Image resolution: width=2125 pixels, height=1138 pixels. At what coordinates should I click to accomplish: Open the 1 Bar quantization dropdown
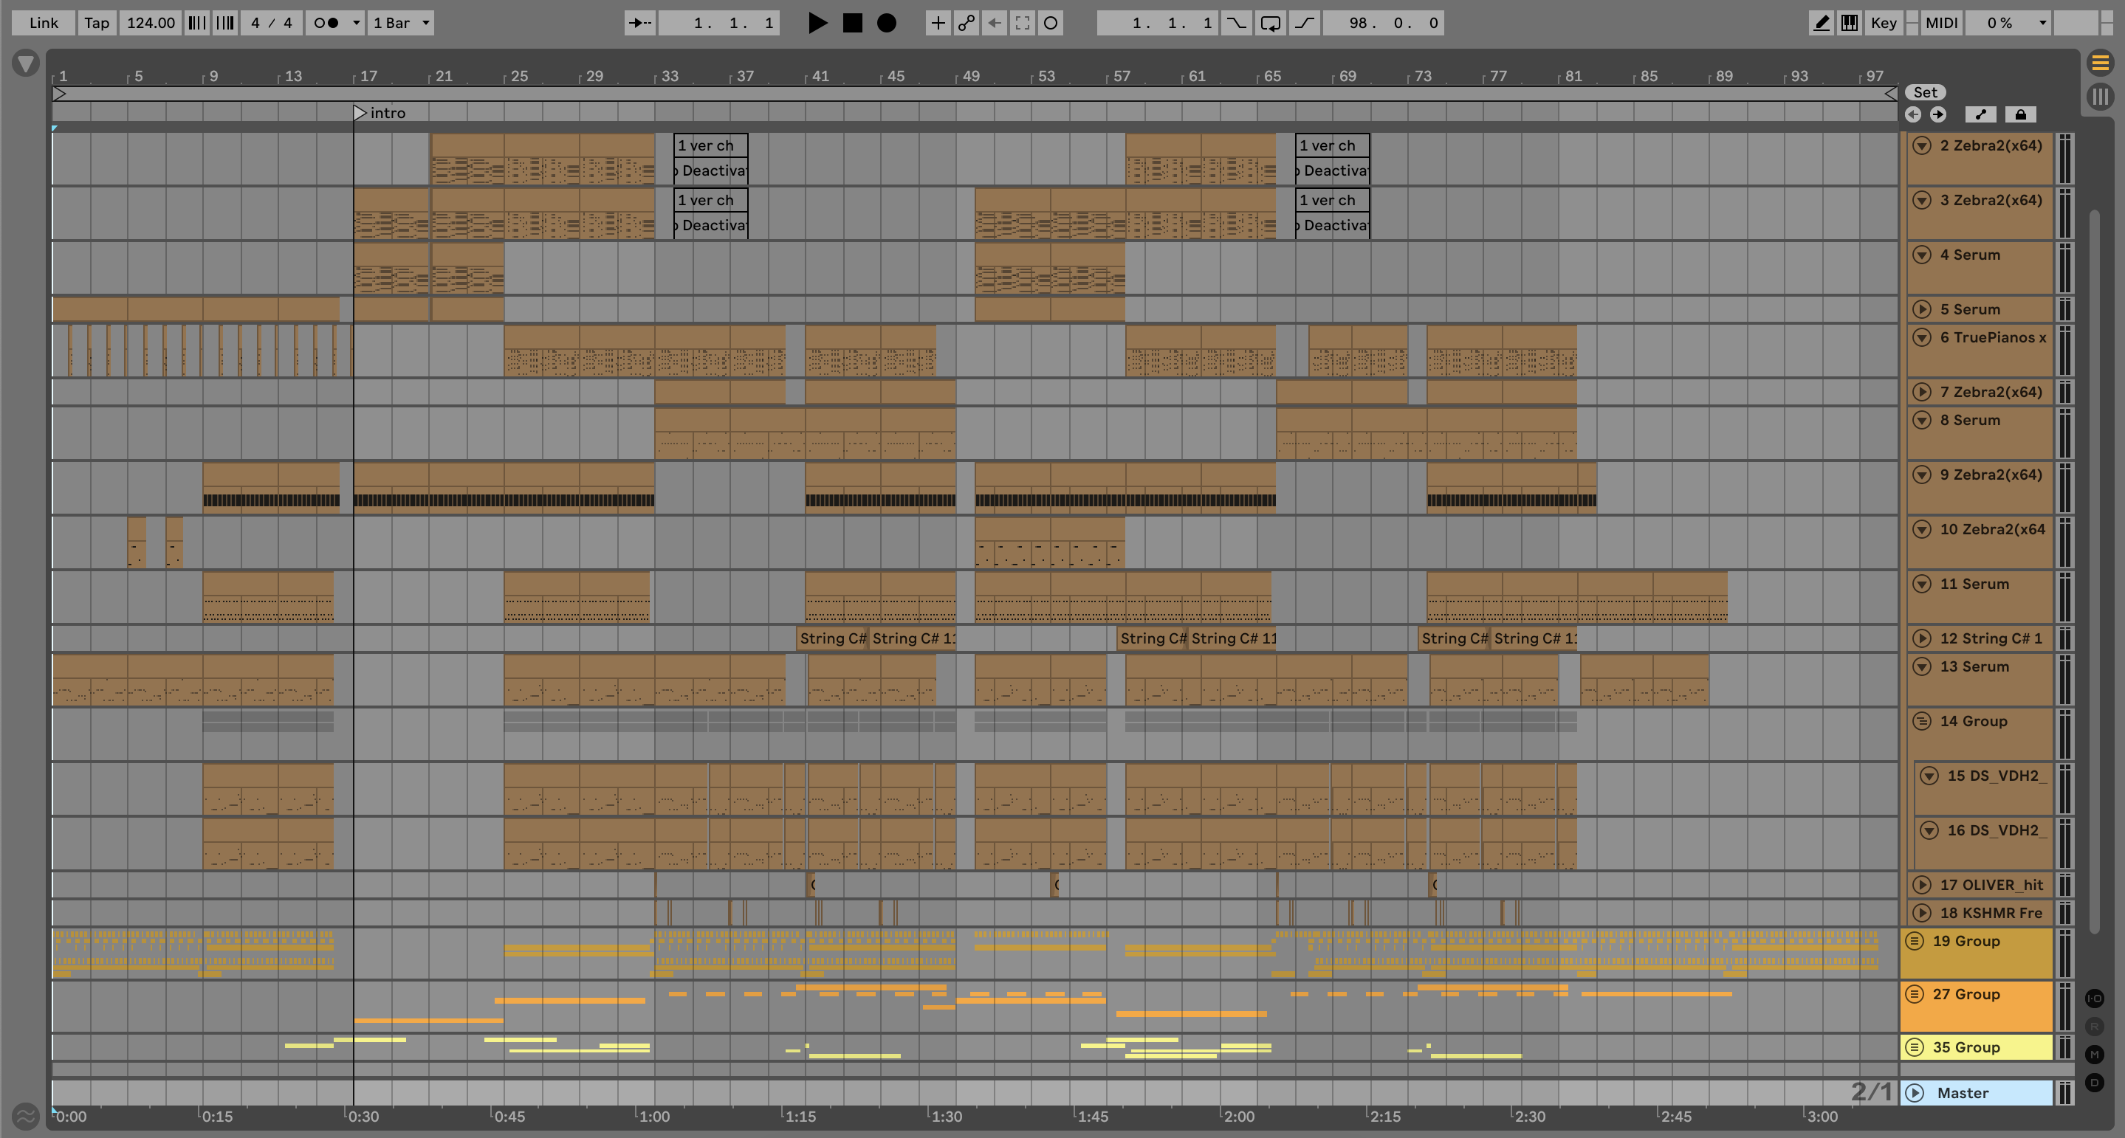(x=401, y=23)
